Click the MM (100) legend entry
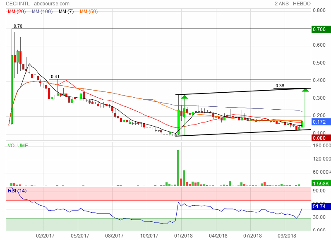 (42, 12)
